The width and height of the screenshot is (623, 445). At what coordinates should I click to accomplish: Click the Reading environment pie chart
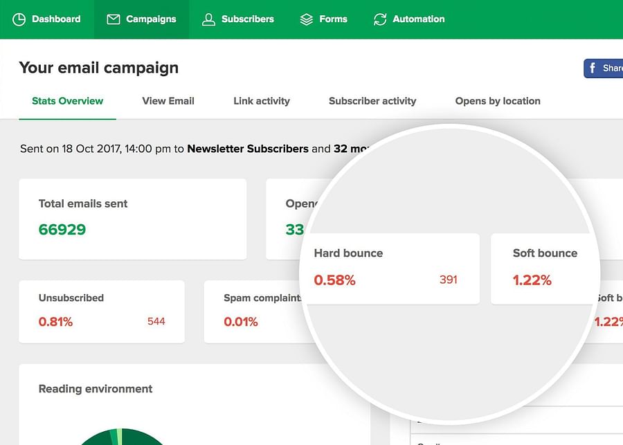pyautogui.click(x=121, y=437)
